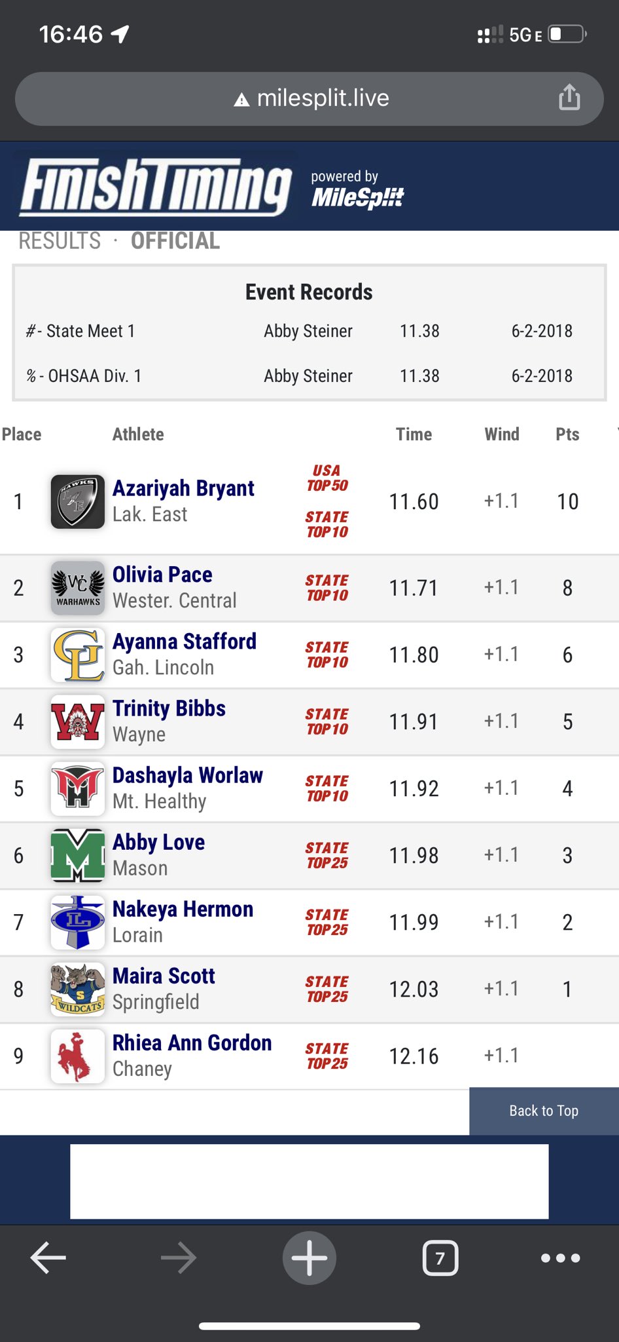
Task: Tap the Westerville Central Warhawks logo
Action: coord(78,588)
